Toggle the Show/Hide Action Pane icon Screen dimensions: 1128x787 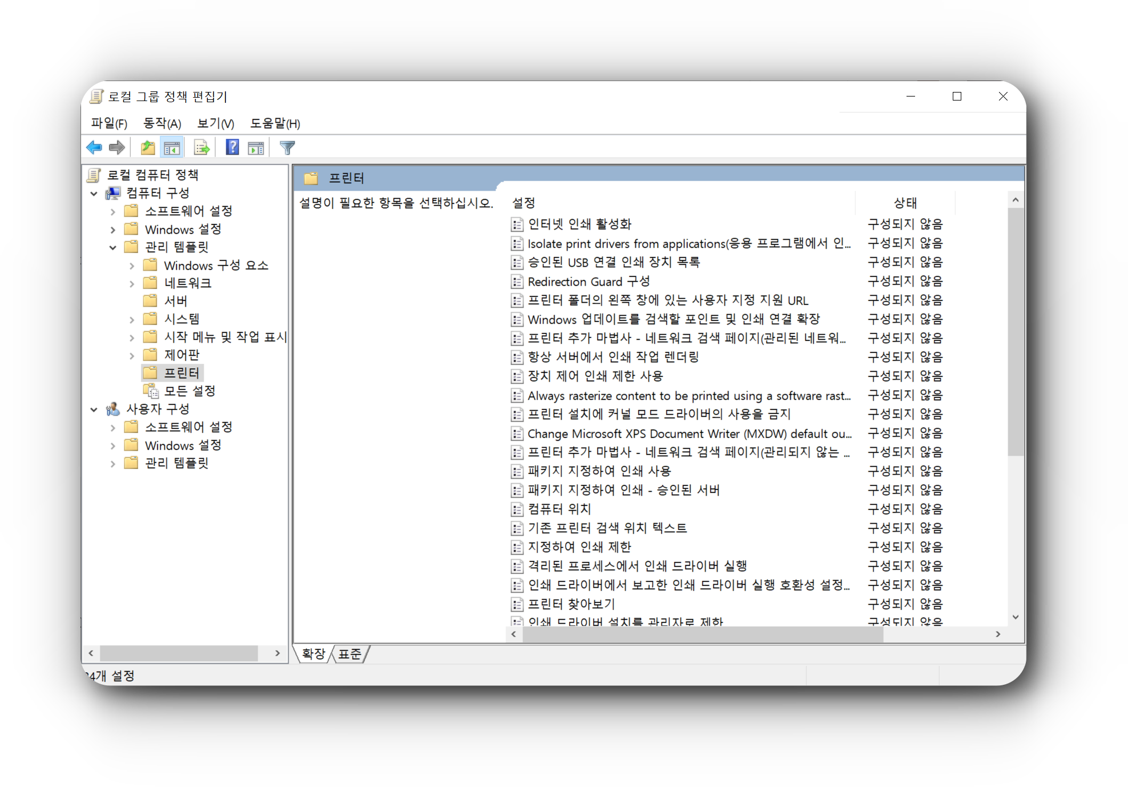click(x=255, y=147)
